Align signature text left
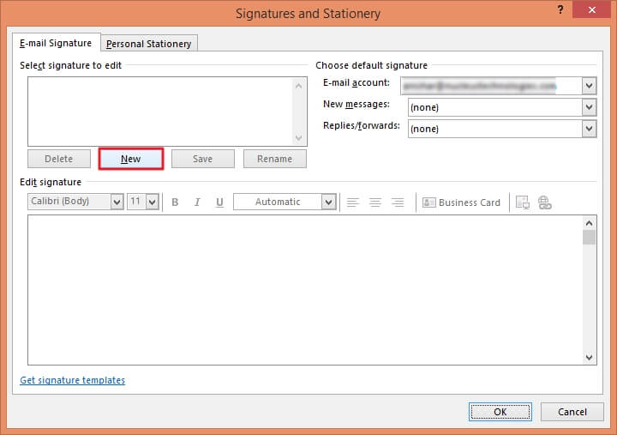 352,202
